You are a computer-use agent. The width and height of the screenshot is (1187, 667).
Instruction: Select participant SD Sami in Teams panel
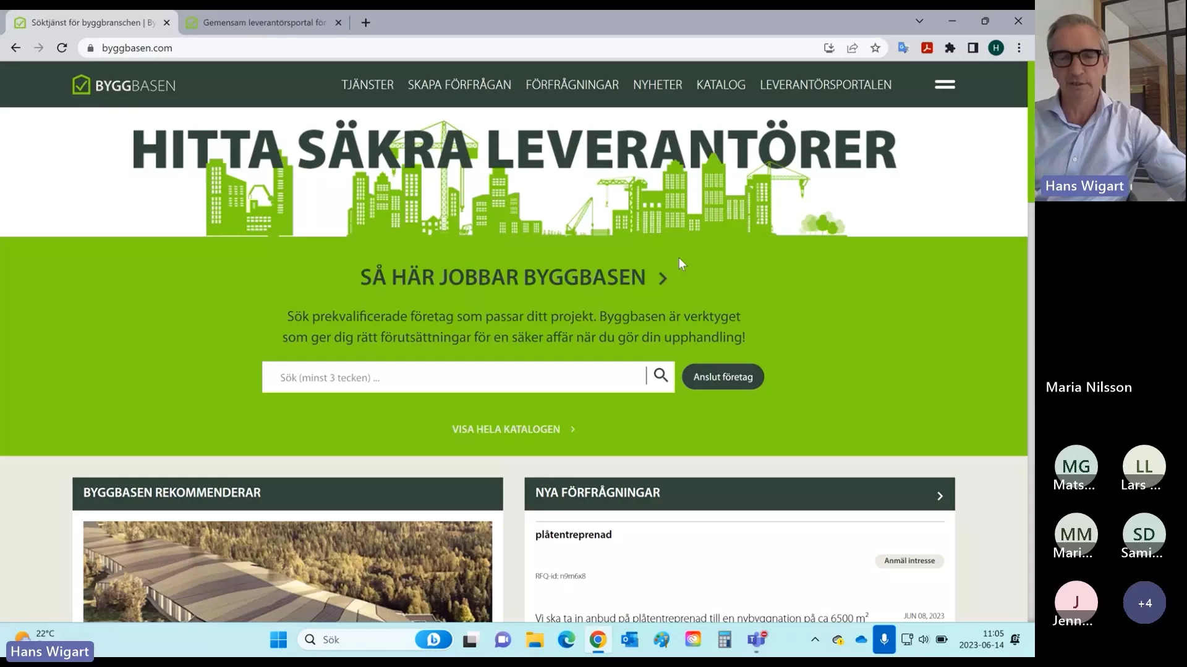point(1144,536)
